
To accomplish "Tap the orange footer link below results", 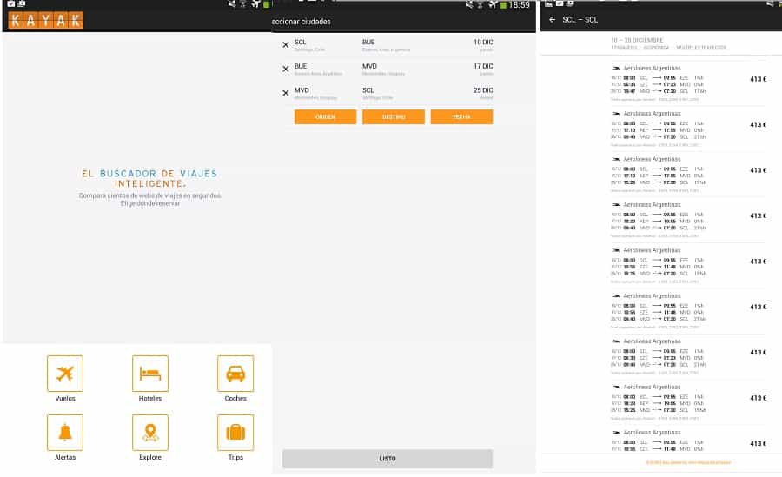I will point(688,462).
